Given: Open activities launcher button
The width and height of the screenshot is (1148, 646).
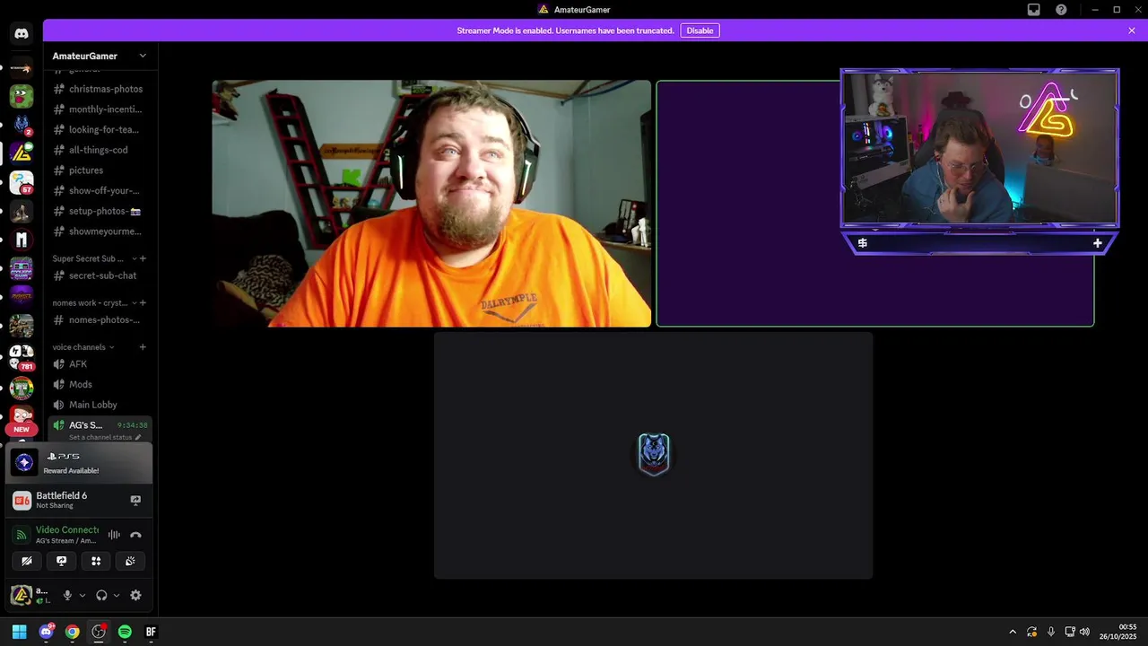Looking at the screenshot, I should pos(96,561).
